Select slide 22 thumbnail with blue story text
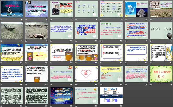Screen dimensions: 173x107 coord(12,74)
